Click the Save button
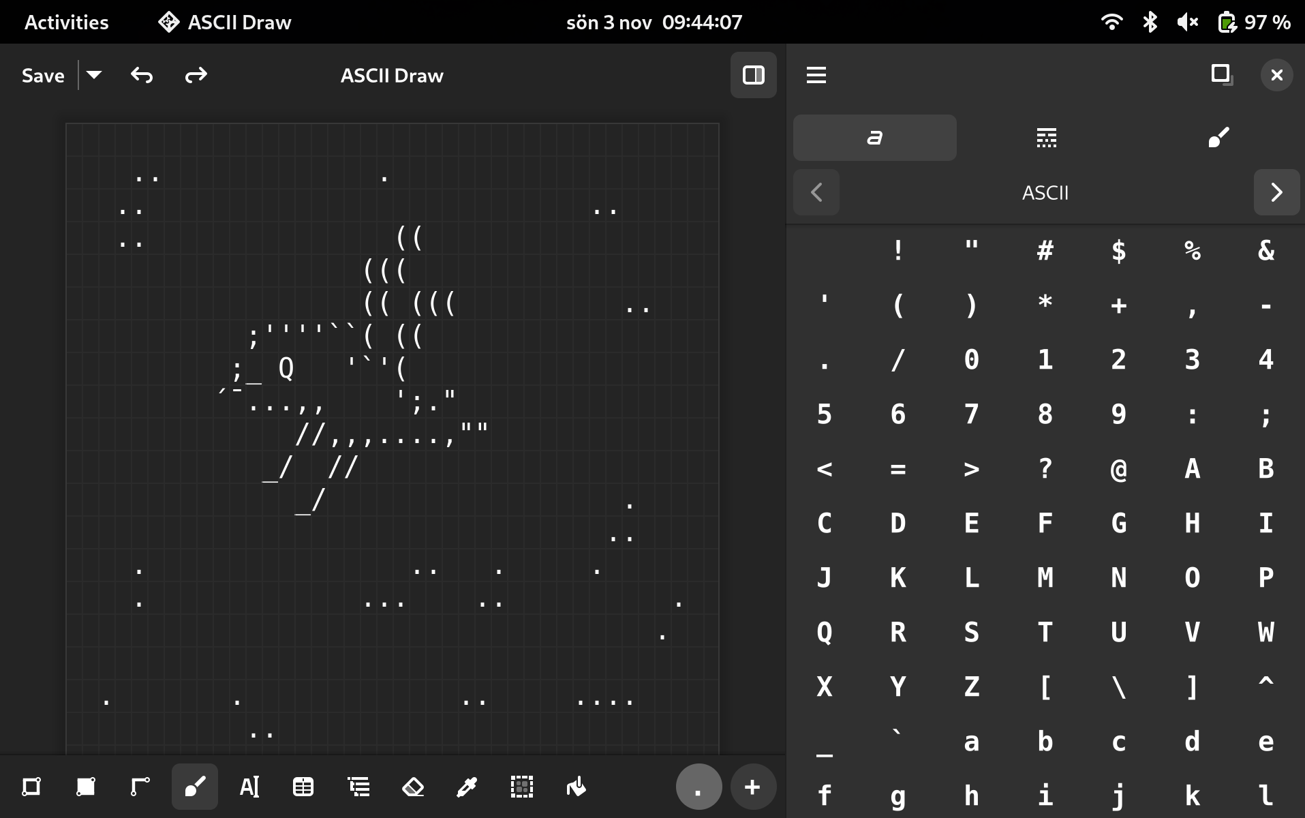 (x=43, y=75)
